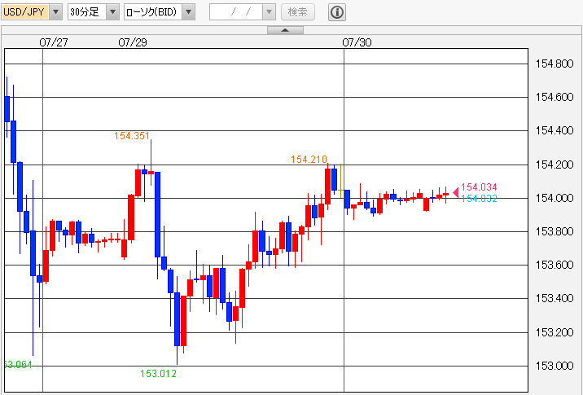Click the 07/30 date label
This screenshot has height=395, width=583.
point(357,42)
